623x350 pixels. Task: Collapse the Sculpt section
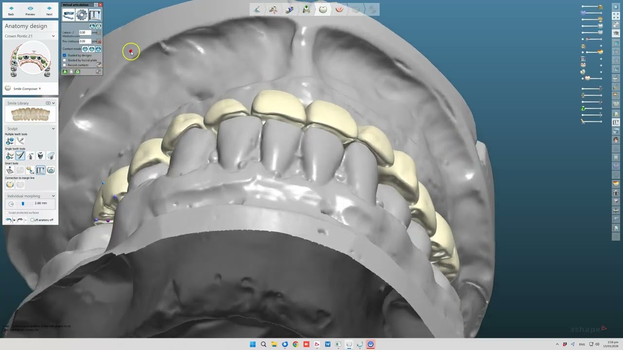(x=53, y=129)
